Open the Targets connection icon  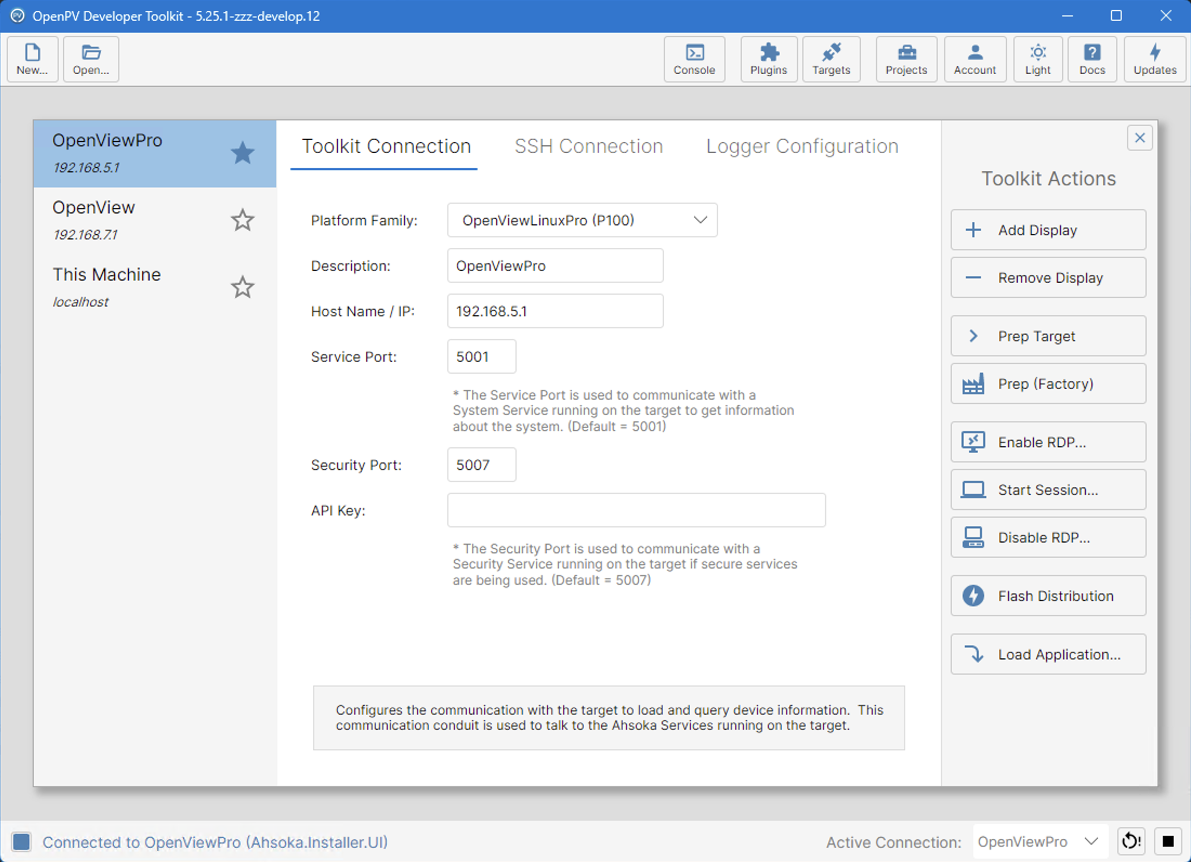tap(831, 59)
